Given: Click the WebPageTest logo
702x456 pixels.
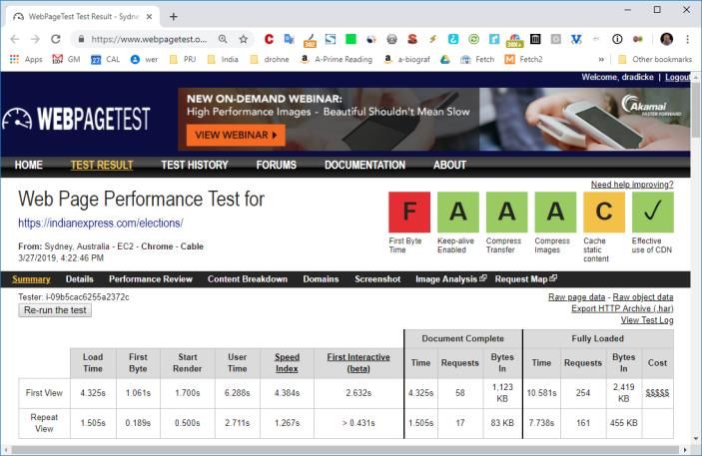Looking at the screenshot, I should (76, 119).
